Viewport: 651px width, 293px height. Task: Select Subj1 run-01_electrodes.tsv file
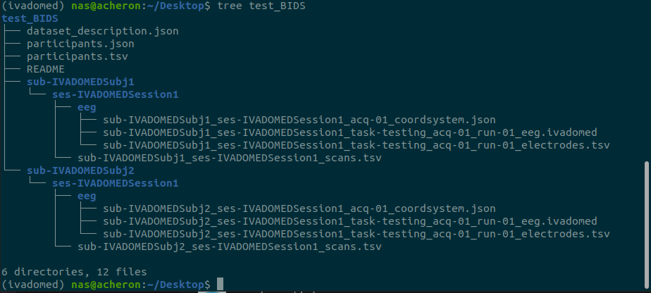coord(356,146)
